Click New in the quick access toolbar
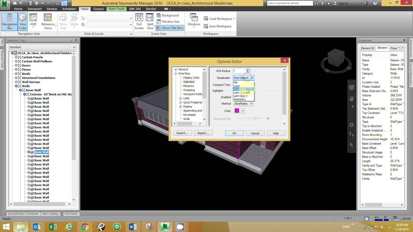 (x=15, y=3)
